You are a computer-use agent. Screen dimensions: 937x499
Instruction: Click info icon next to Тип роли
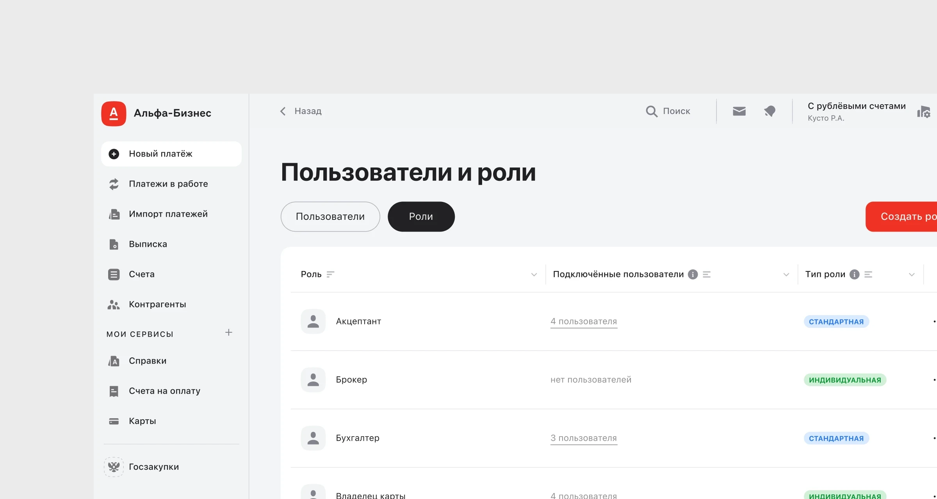(x=854, y=274)
